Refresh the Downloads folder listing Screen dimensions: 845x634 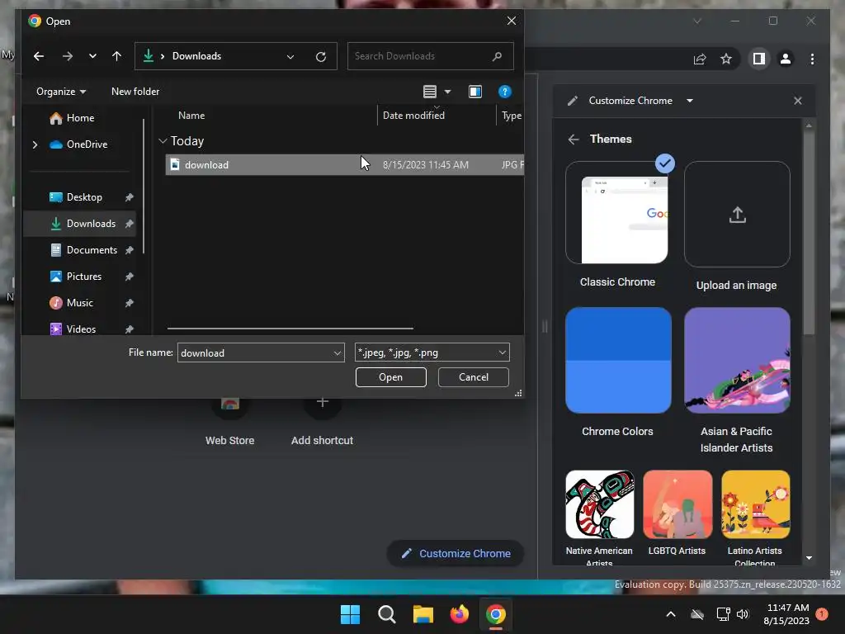coord(321,57)
